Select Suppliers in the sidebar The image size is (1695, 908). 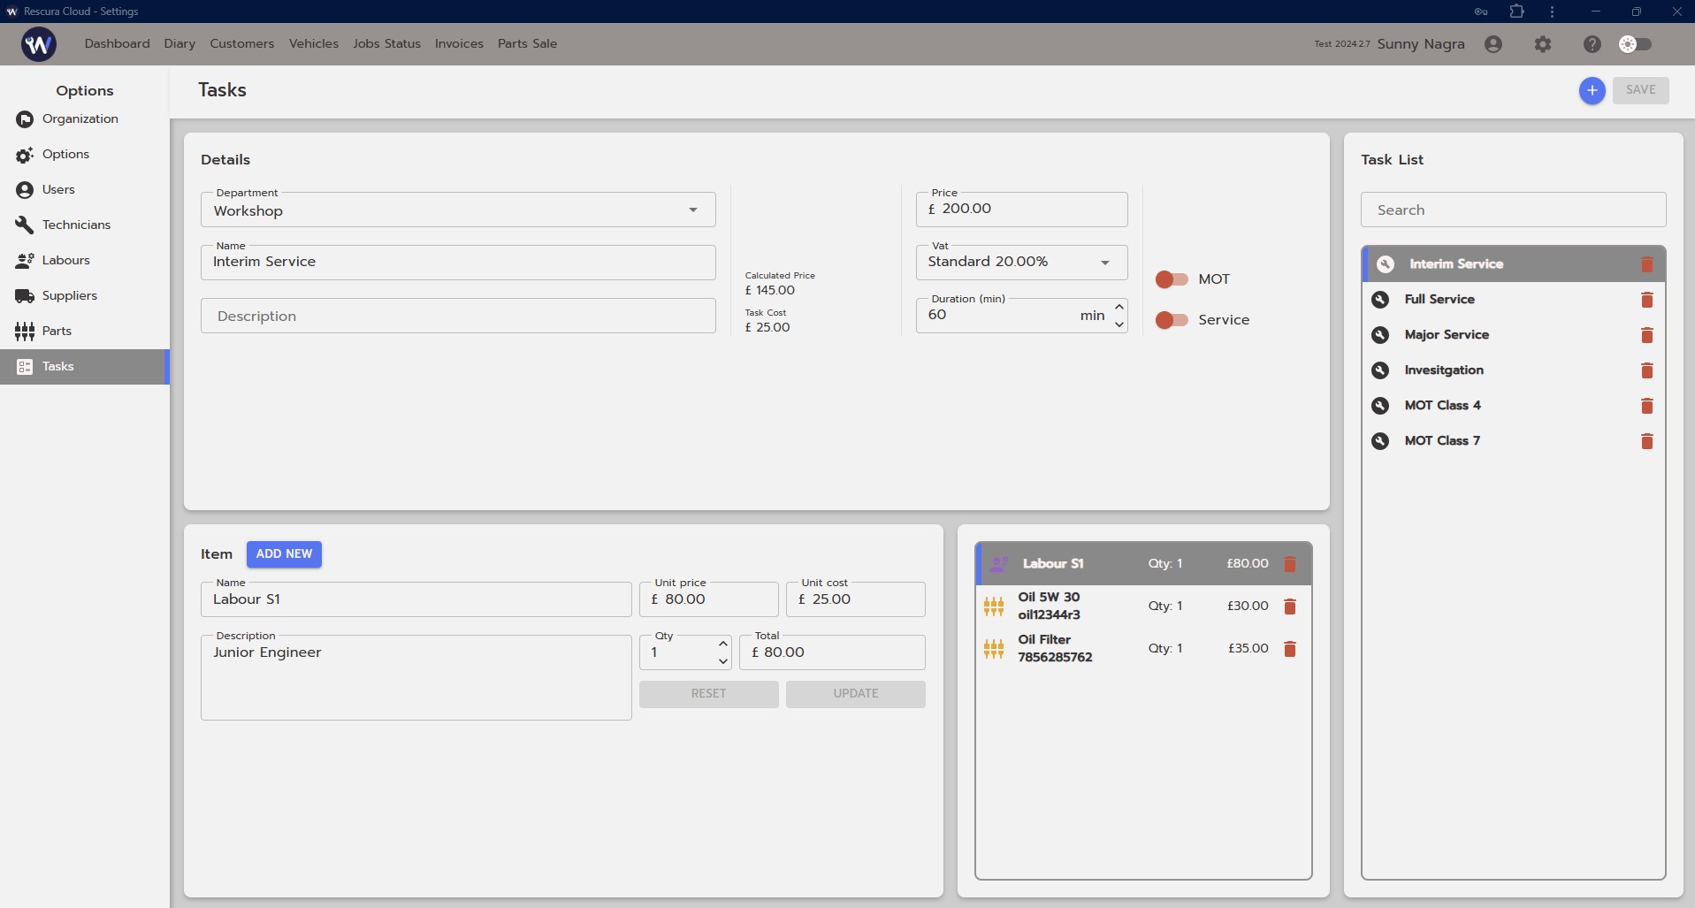pyautogui.click(x=84, y=296)
